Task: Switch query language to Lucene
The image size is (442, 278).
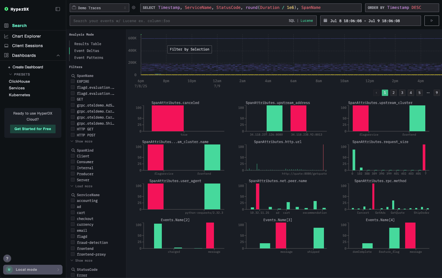Action: click(x=307, y=21)
